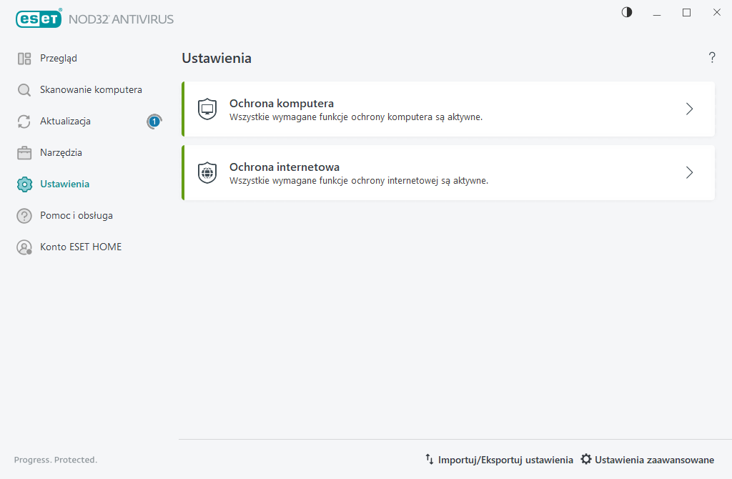Click the update notification badge on Aktualizacja
Screen dimensions: 732x479
154,122
